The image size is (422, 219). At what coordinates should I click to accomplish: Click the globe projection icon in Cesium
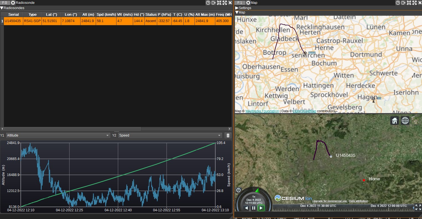tap(405, 121)
